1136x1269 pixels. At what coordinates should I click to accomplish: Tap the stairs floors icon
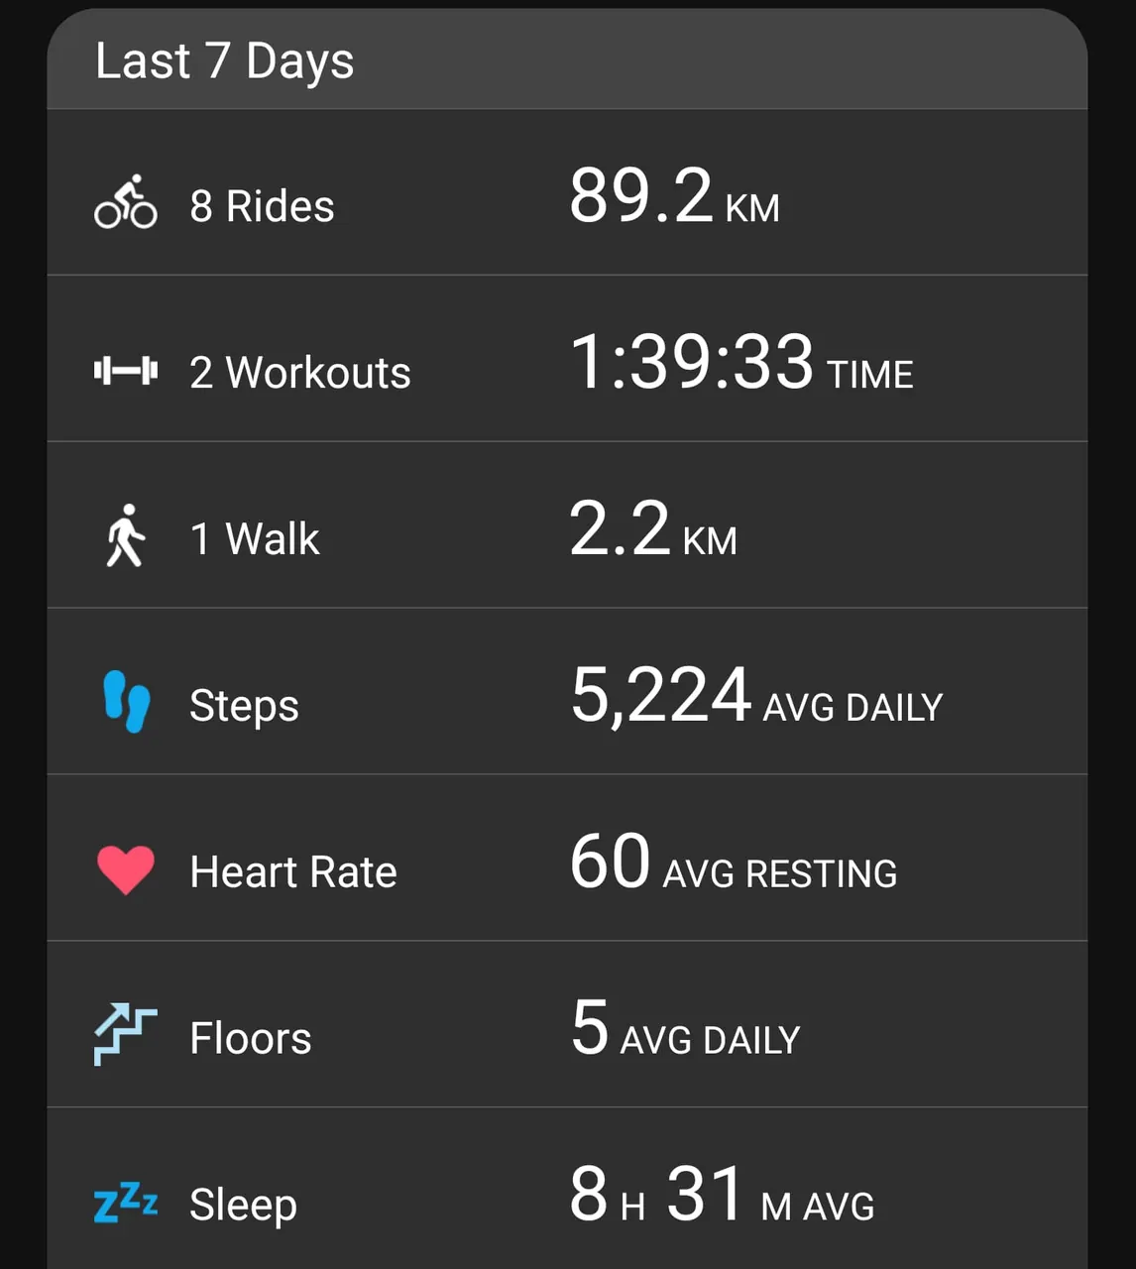[x=126, y=1034]
